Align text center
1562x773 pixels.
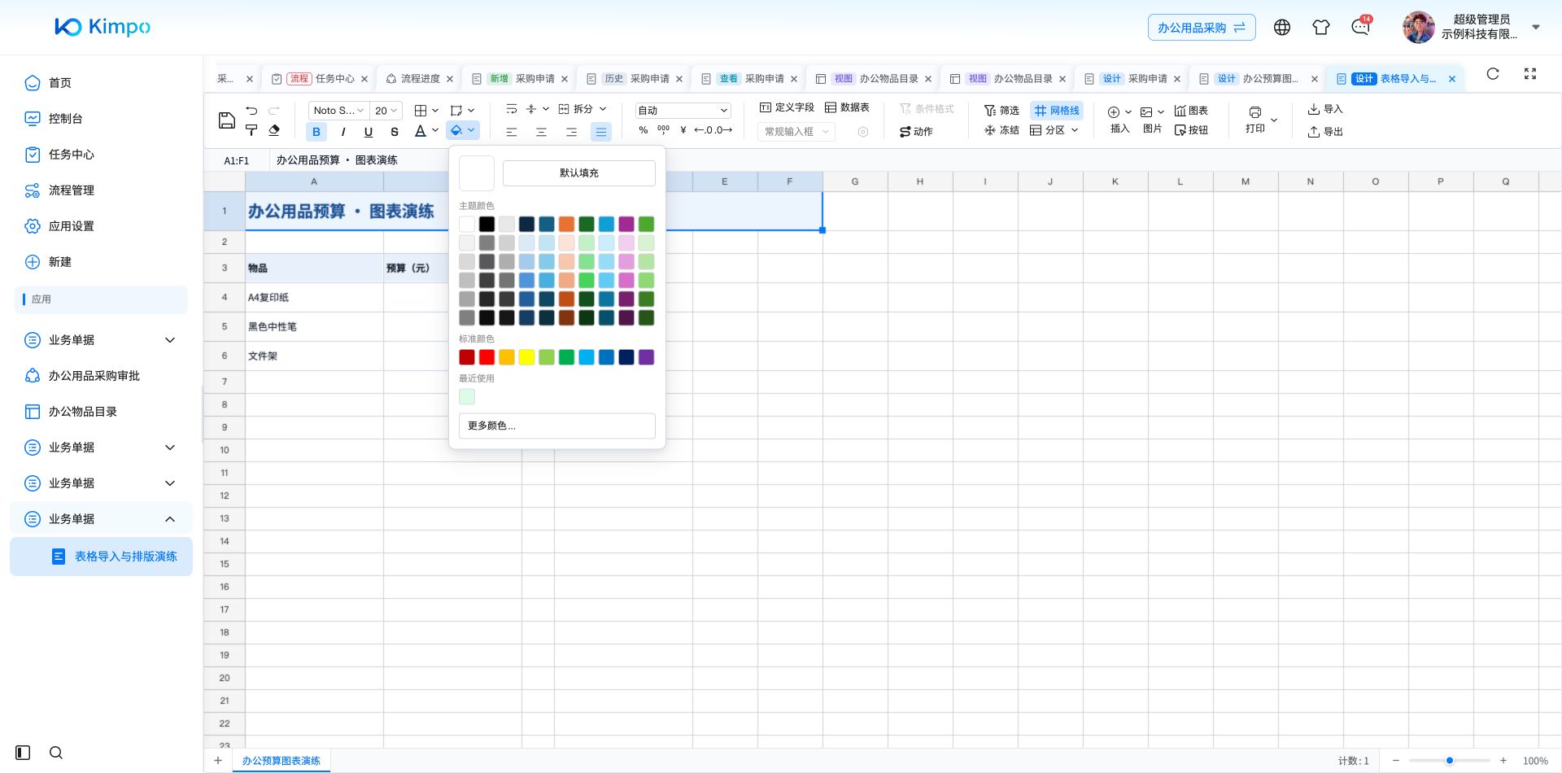click(x=541, y=132)
